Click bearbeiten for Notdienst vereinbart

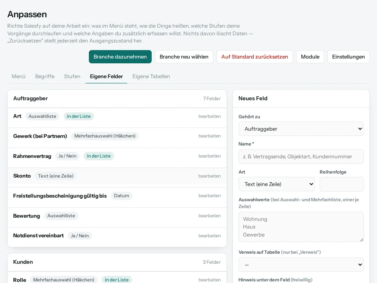[209, 236]
